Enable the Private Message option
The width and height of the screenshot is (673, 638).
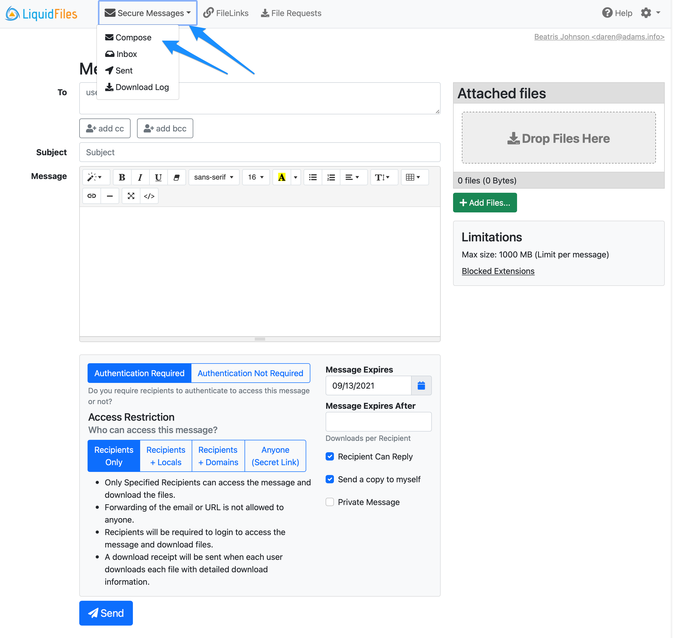(x=329, y=502)
